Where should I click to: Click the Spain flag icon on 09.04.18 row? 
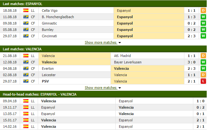pyautogui.click(x=26, y=101)
